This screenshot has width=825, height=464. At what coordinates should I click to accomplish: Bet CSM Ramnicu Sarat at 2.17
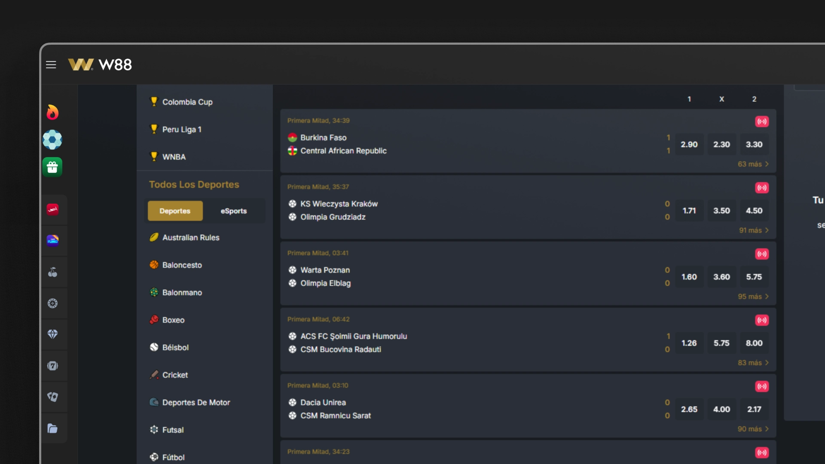[x=754, y=409]
